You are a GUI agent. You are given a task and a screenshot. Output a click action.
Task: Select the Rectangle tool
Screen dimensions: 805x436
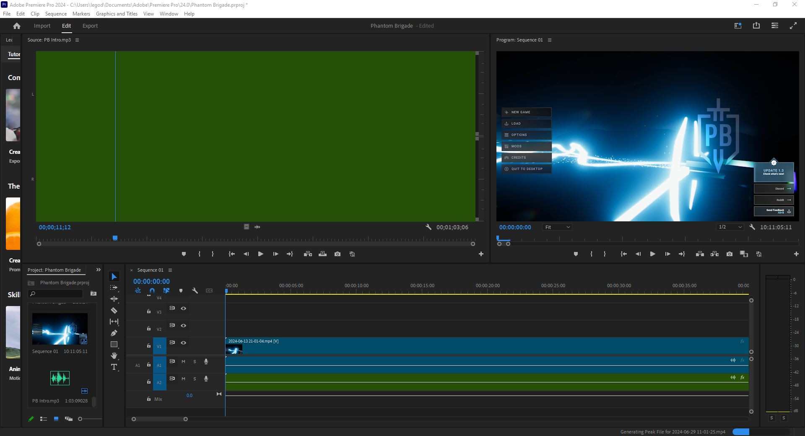tap(114, 344)
